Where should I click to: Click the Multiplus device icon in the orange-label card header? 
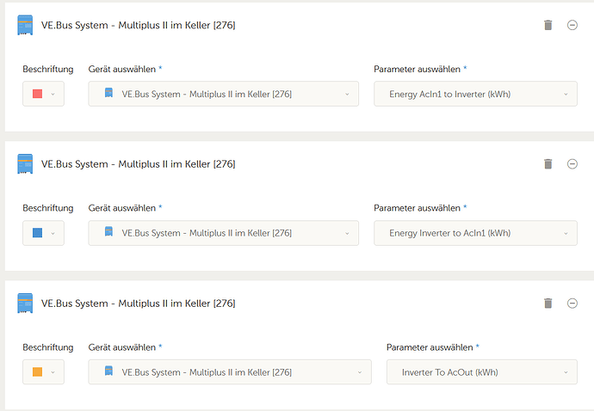[x=25, y=304]
